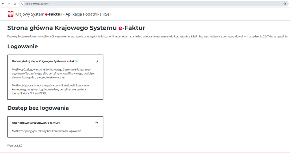Viewport: 290px width, 153px height.
Task: Reload the KSeF page
Action: [x=15, y=4]
